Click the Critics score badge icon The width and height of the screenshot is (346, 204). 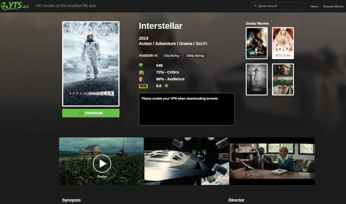[141, 72]
